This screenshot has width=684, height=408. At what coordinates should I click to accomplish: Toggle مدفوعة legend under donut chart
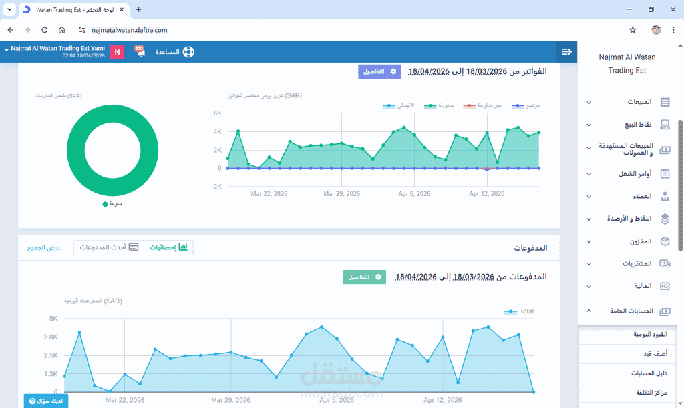click(x=112, y=204)
